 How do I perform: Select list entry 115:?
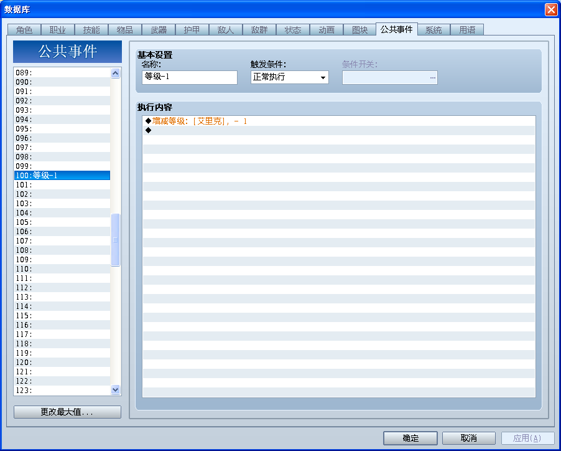62,315
